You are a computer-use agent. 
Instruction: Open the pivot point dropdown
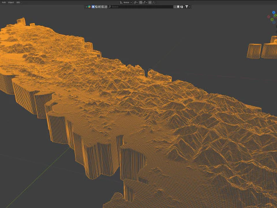[x=136, y=2]
